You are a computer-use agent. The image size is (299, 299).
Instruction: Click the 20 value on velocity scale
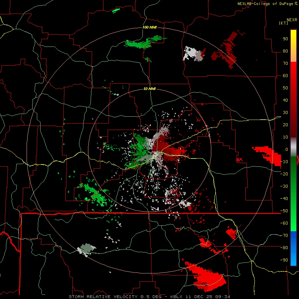285,125
